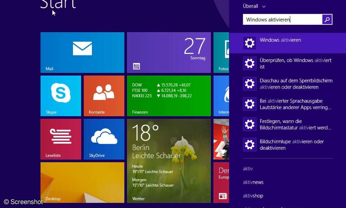Open the calendar tile showing 27 Sonntag
The width and height of the screenshot is (346, 208).
(x=169, y=53)
